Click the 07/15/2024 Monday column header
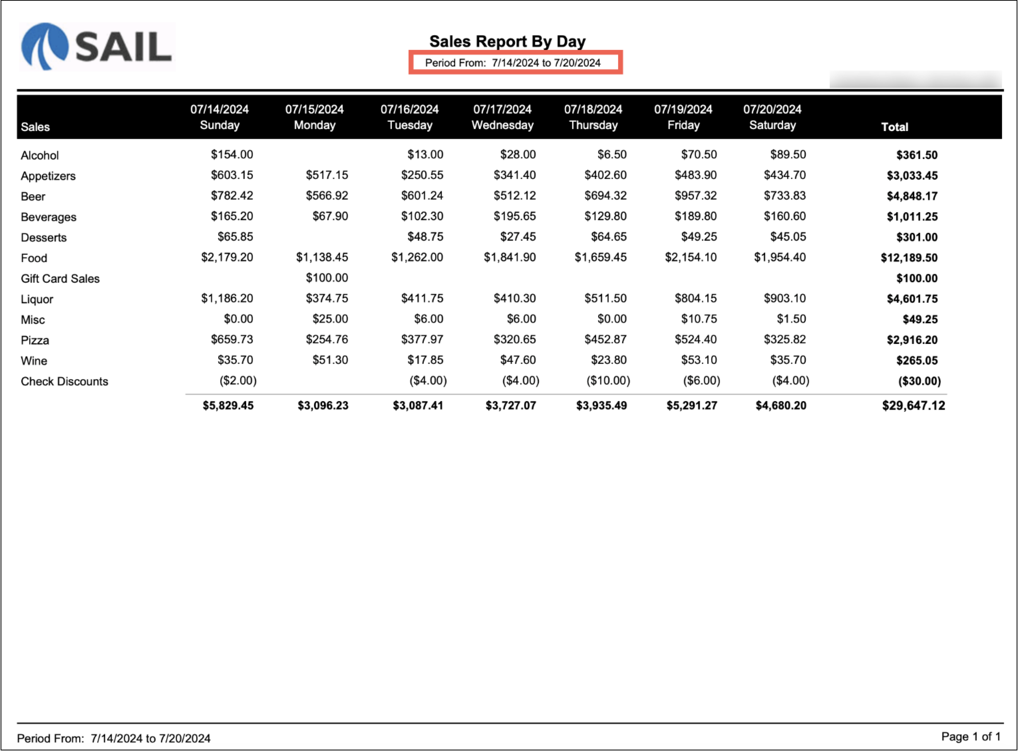The width and height of the screenshot is (1018, 751). 315,117
